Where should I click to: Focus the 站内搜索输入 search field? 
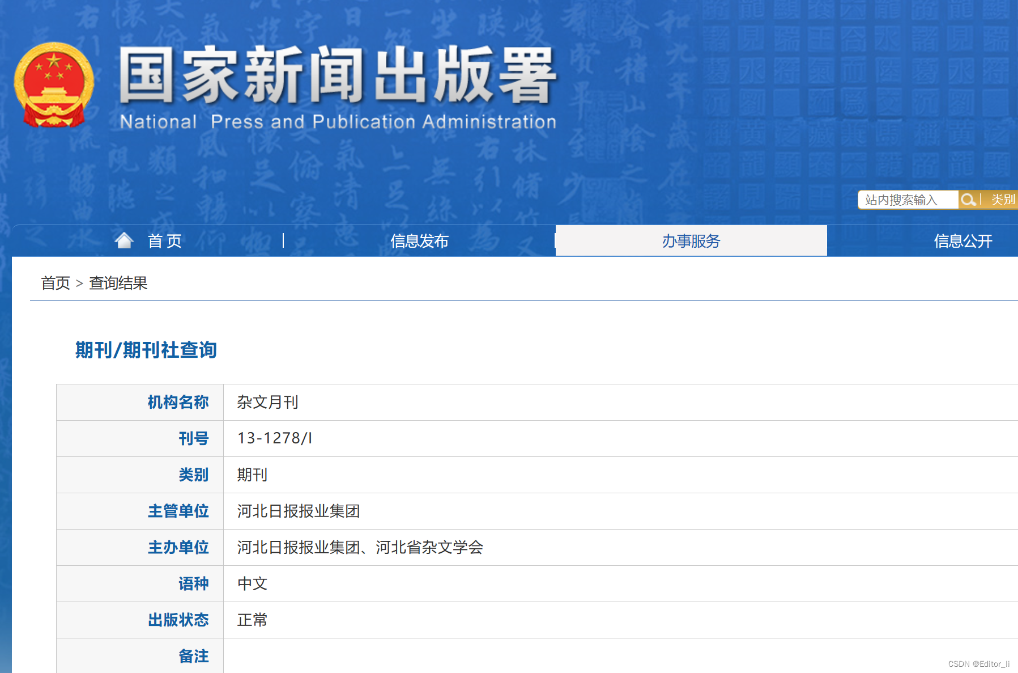pyautogui.click(x=908, y=200)
